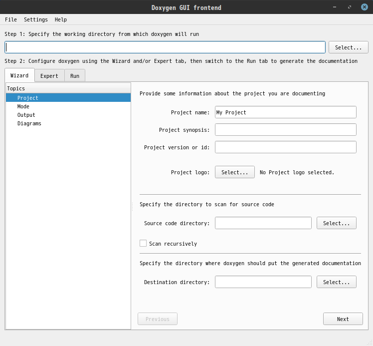Open the Help menu
The height and width of the screenshot is (346, 373).
point(61,19)
